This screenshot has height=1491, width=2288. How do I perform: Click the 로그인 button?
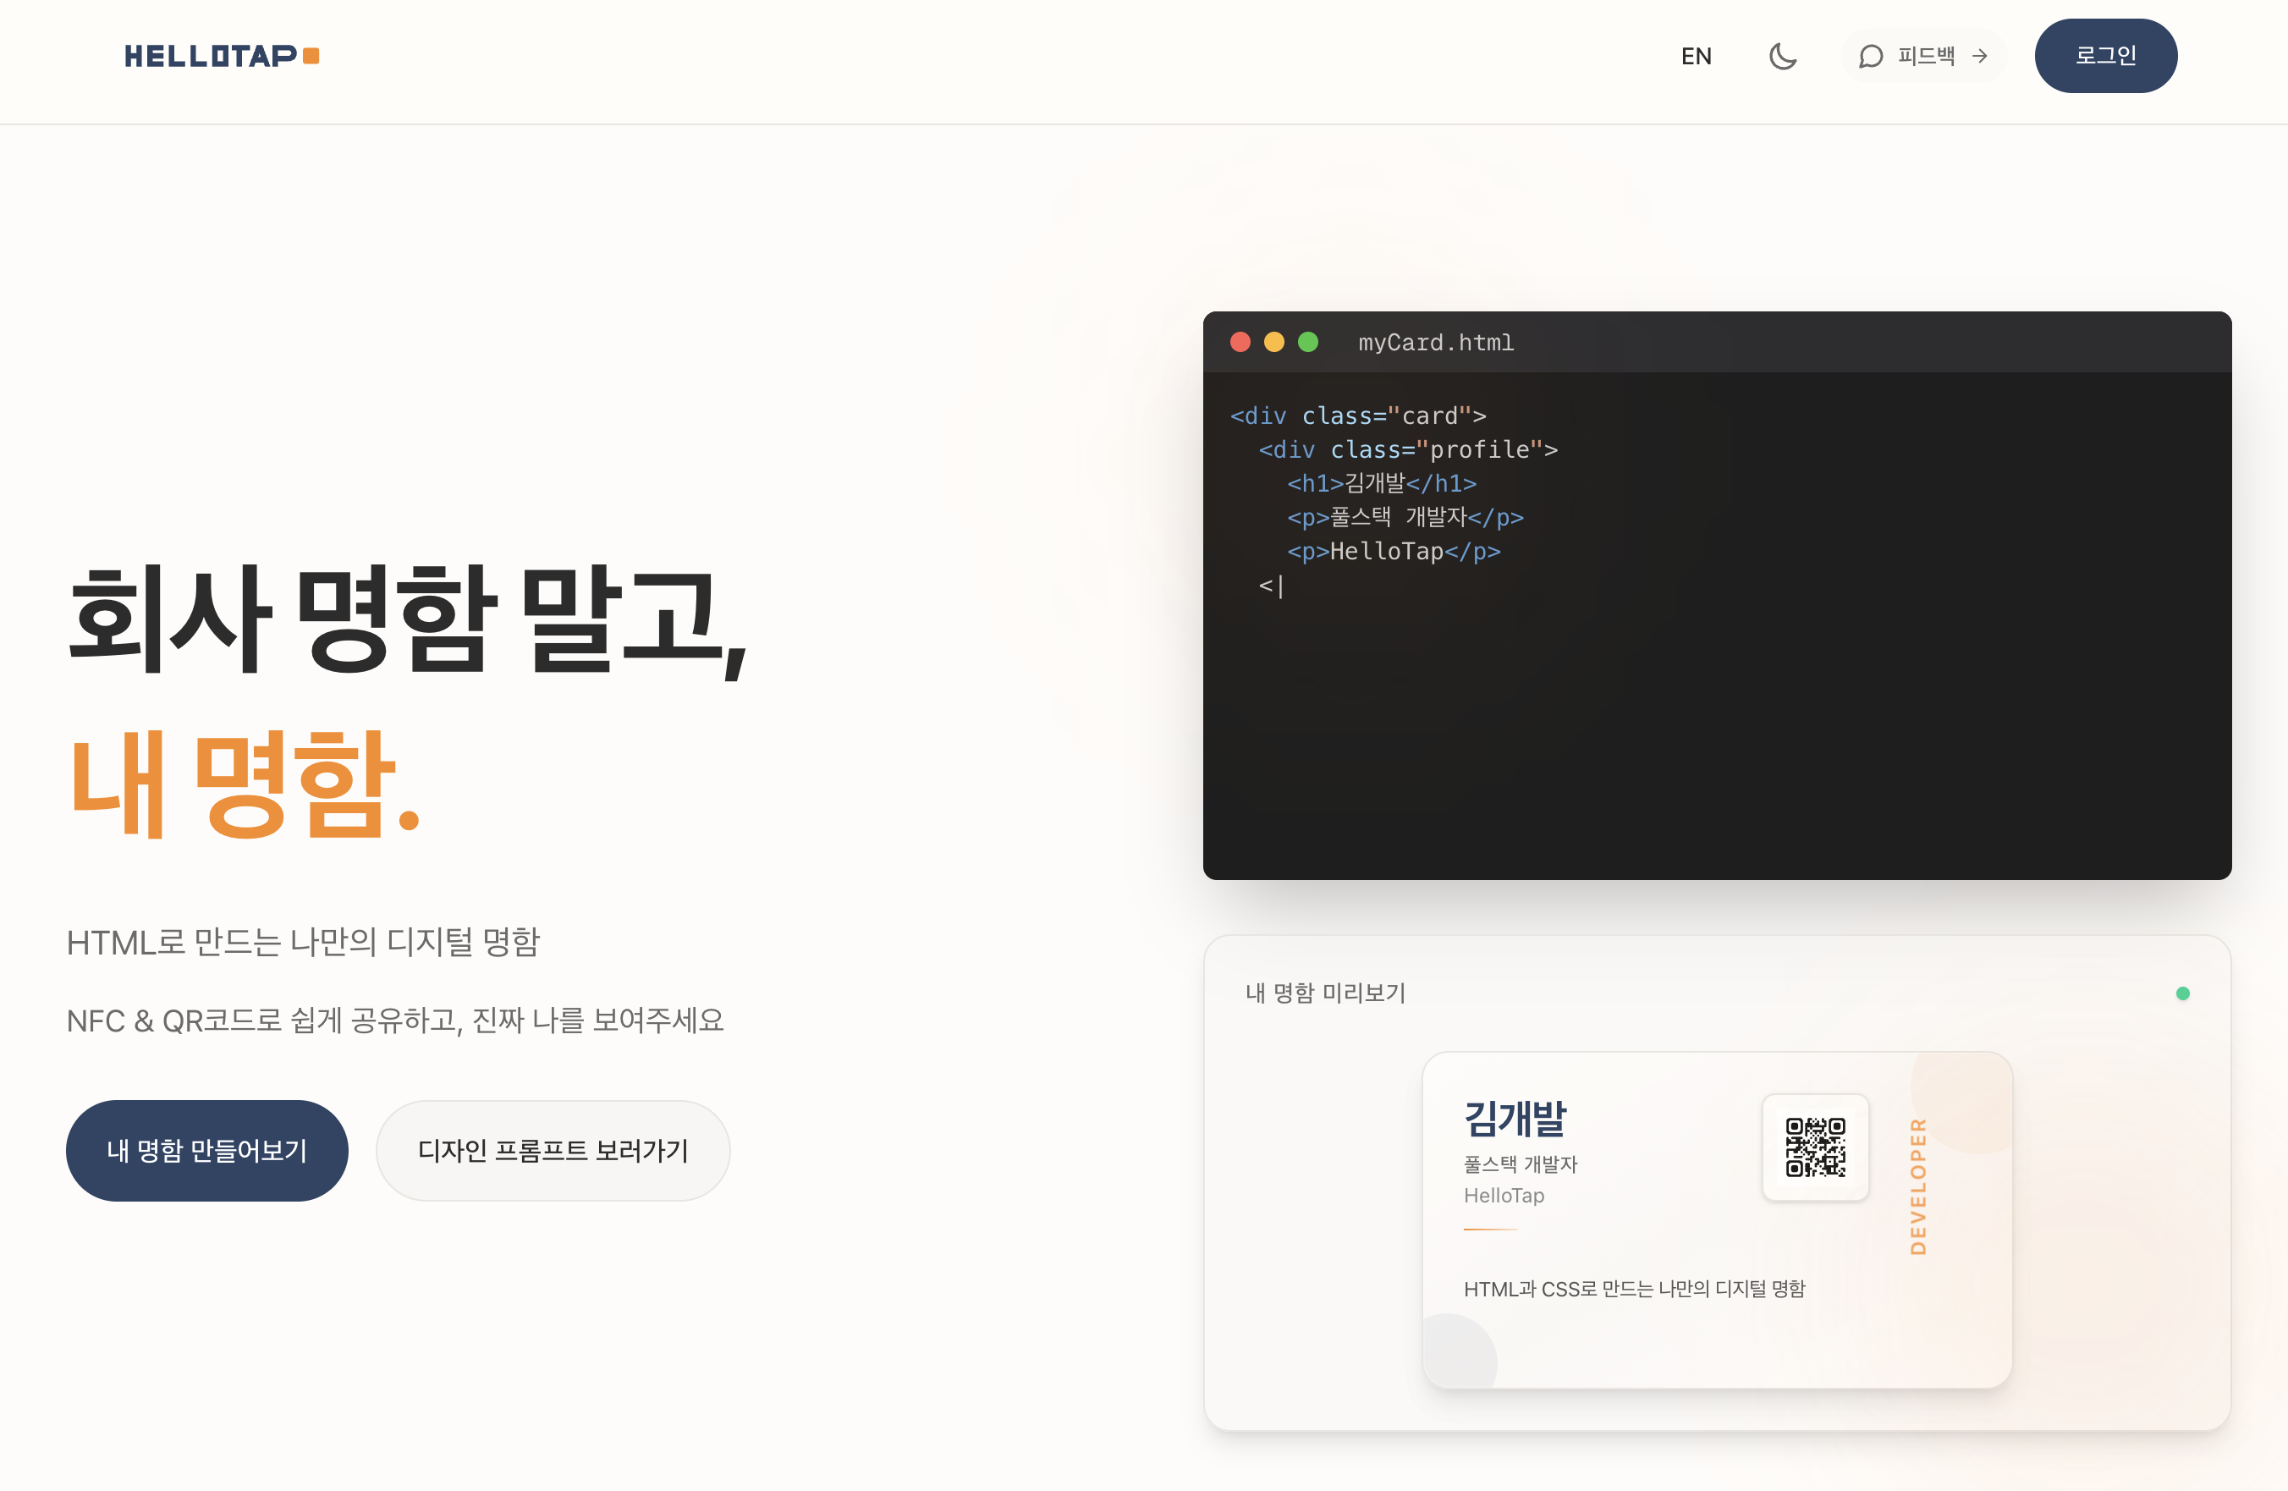click(2105, 55)
